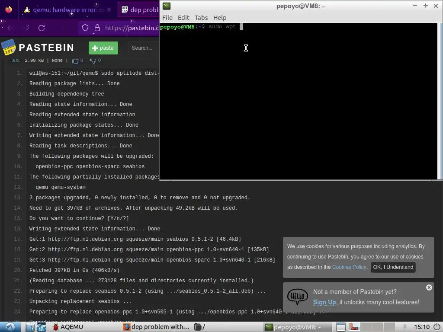This screenshot has width=443, height=332.
Task: Click the desktop pager launcher in the taskbar
Action: tap(41, 327)
